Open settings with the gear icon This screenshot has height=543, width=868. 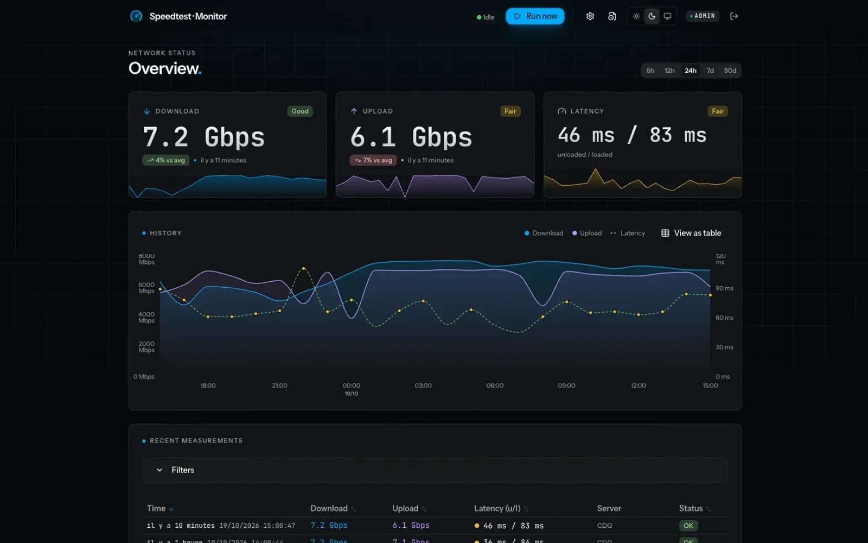click(x=590, y=16)
